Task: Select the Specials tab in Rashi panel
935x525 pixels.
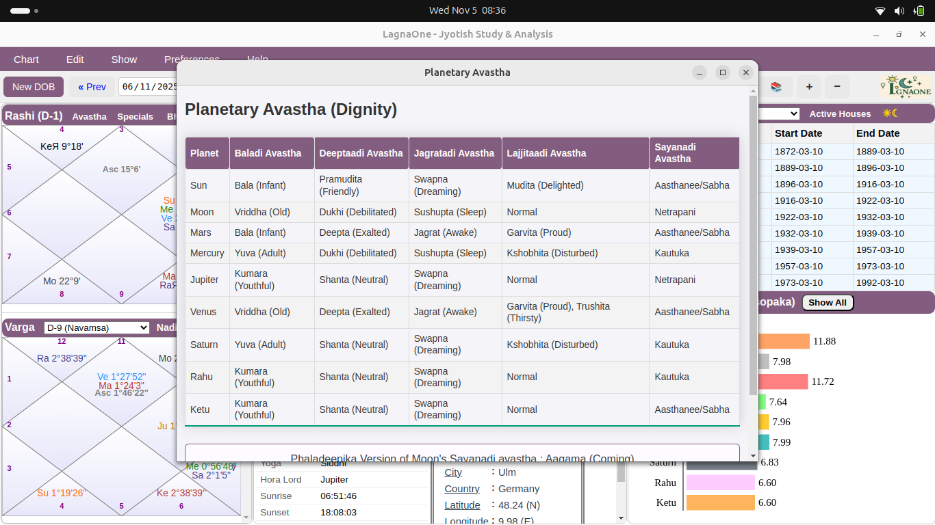Action: click(135, 117)
